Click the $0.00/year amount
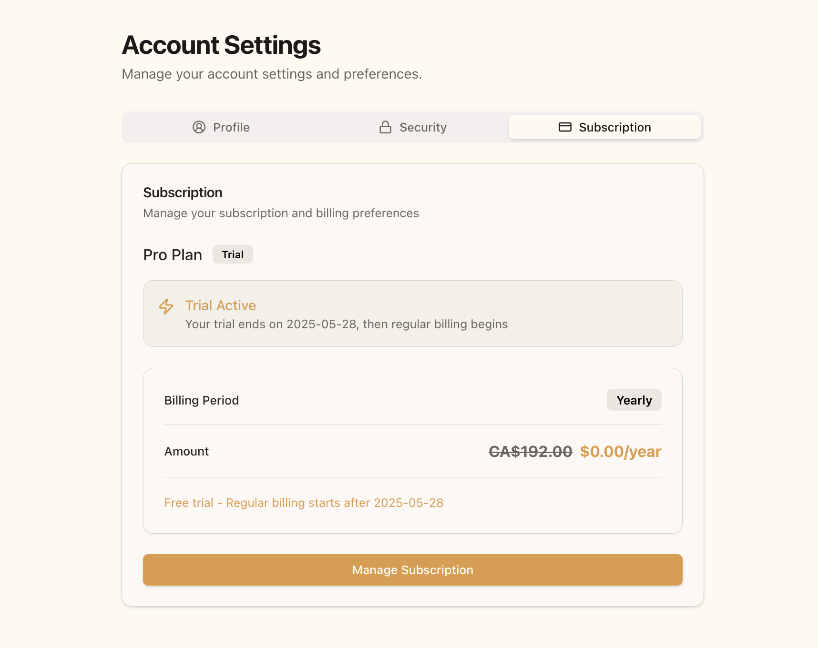Screen dimensions: 818x648 click(620, 451)
